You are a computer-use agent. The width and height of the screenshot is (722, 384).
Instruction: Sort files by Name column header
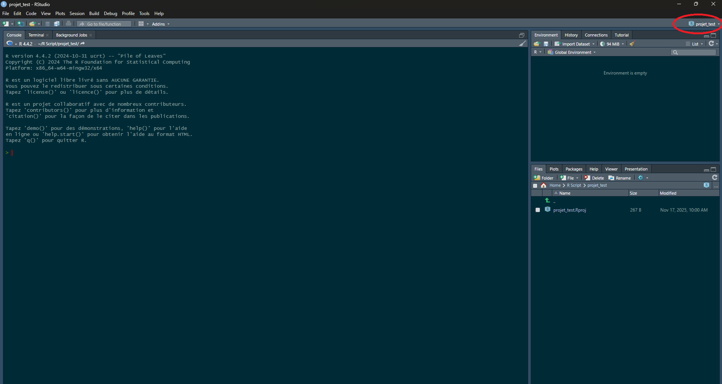(x=565, y=193)
